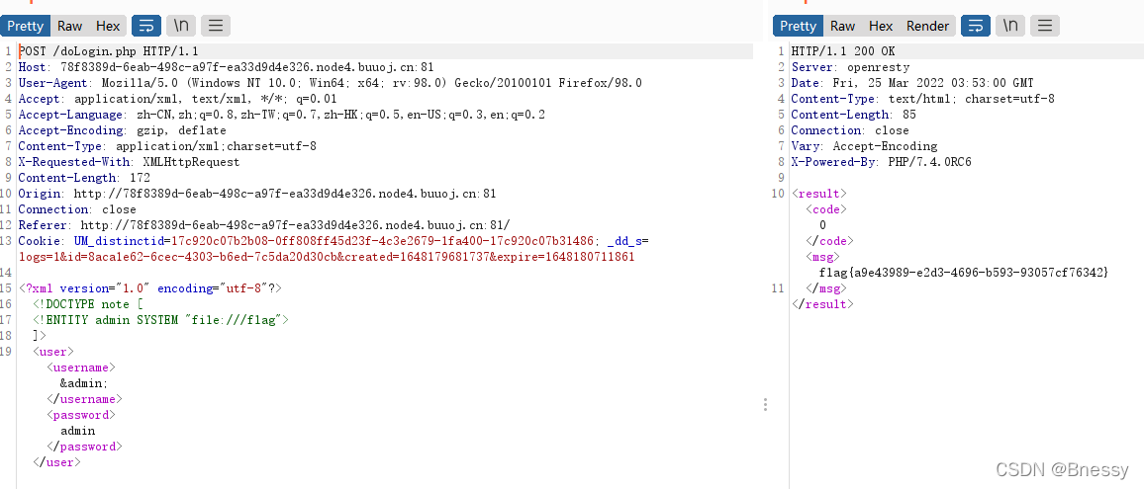
Task: Click the X-Powered-By PHP/7.4.0RC6 header
Action: pos(882,162)
